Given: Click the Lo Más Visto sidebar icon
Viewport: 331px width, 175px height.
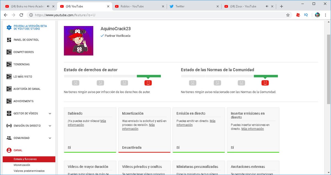Looking at the screenshot, I should pos(9,77).
